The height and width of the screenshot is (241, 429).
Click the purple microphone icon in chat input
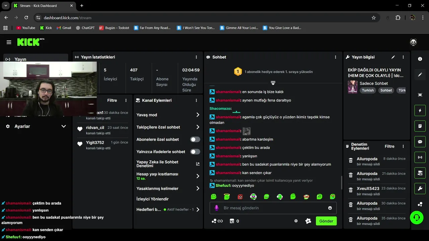pos(217,208)
